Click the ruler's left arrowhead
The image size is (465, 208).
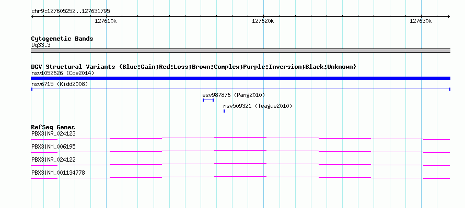(32, 17)
